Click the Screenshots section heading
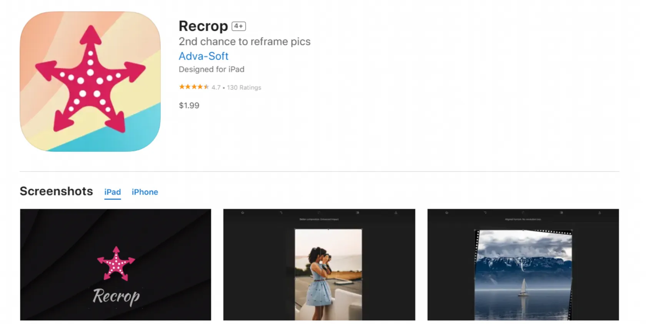The width and height of the screenshot is (646, 324). point(56,191)
